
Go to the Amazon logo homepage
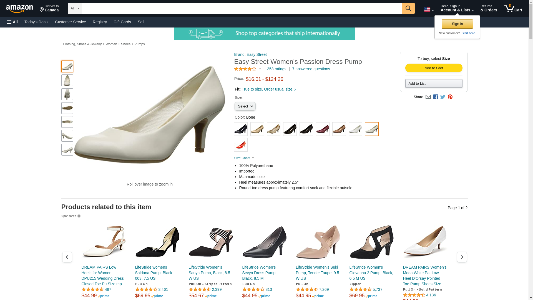pos(19,9)
